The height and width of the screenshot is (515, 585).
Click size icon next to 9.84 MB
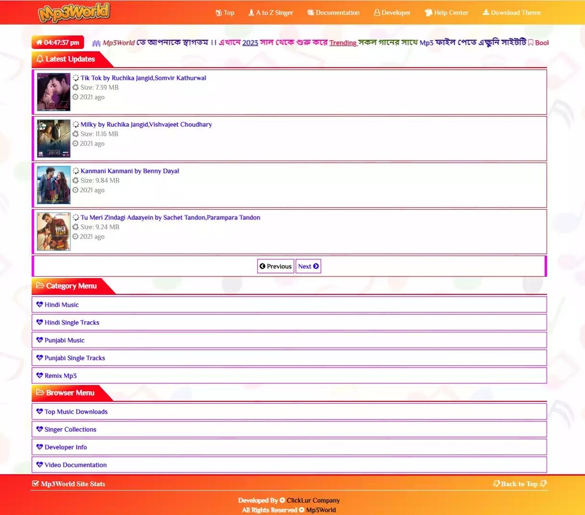(75, 181)
